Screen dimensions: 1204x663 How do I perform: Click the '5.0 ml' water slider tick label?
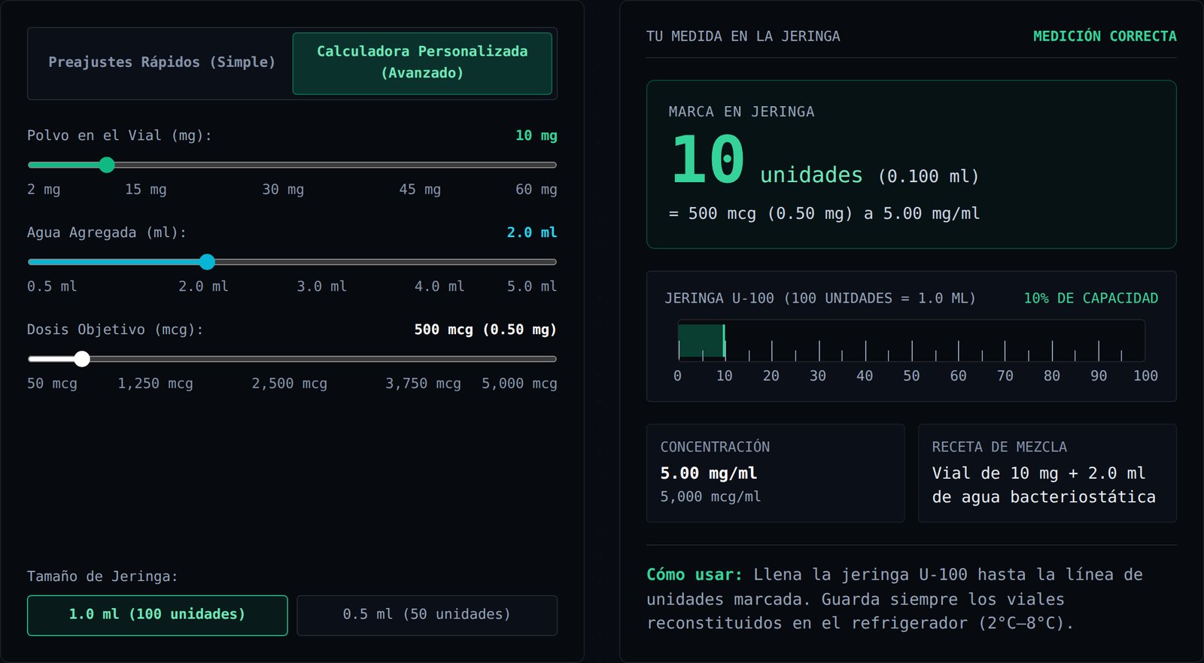tap(532, 287)
